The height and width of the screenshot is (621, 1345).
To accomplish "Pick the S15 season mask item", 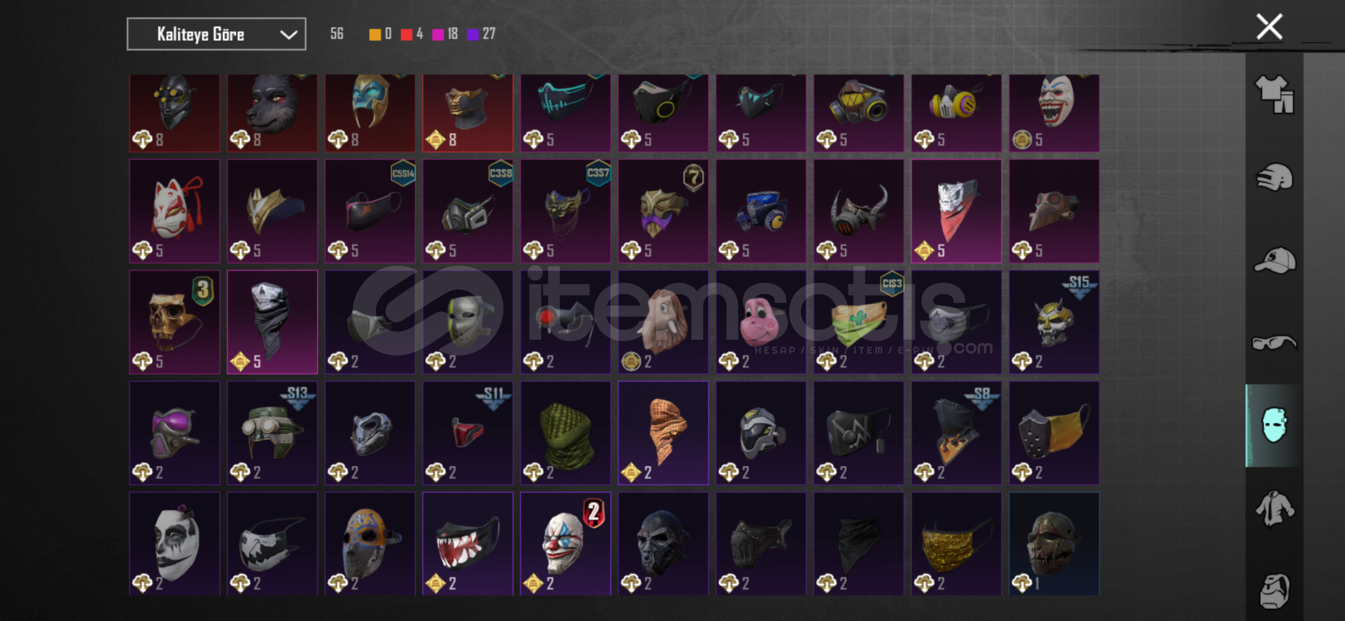I will [x=1054, y=322].
